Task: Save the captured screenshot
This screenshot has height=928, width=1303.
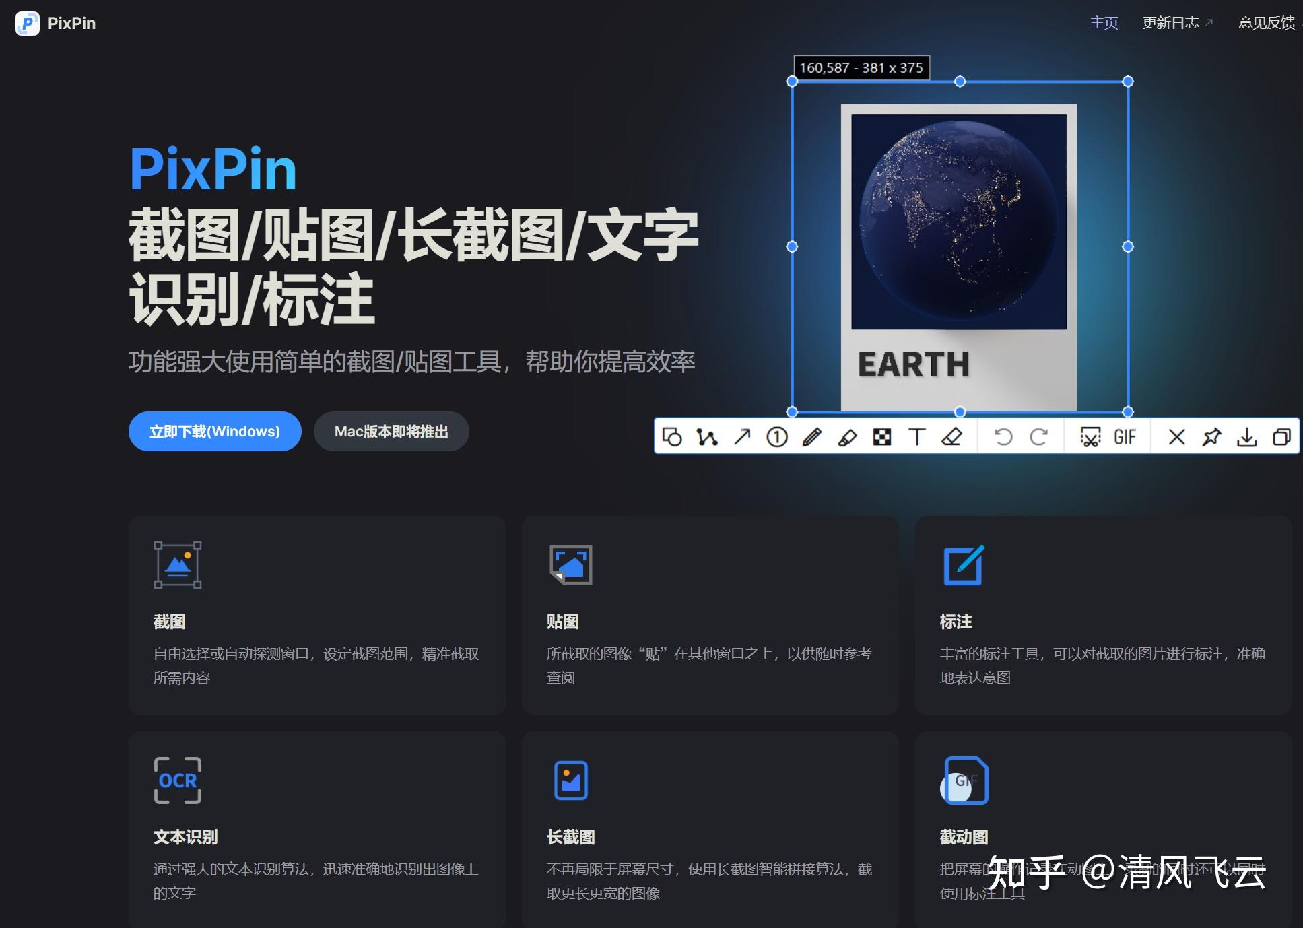Action: (1247, 436)
